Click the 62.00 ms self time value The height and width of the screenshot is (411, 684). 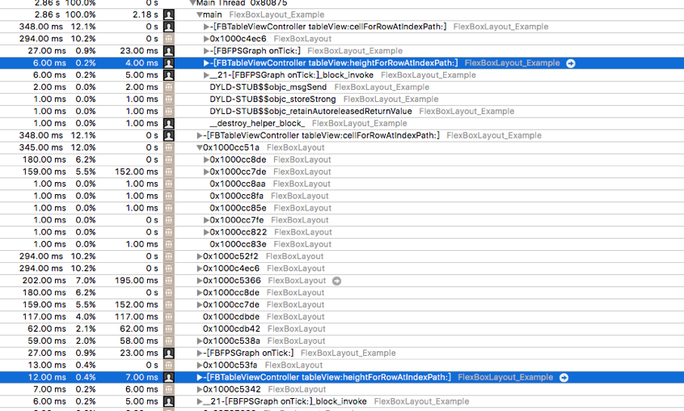139,329
